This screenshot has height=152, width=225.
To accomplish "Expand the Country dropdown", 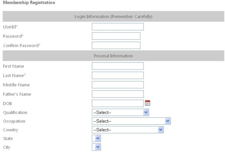I will click(x=128, y=130).
